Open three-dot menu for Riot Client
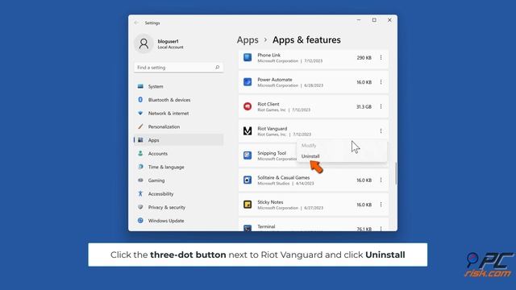This screenshot has width=516, height=290. click(x=381, y=106)
